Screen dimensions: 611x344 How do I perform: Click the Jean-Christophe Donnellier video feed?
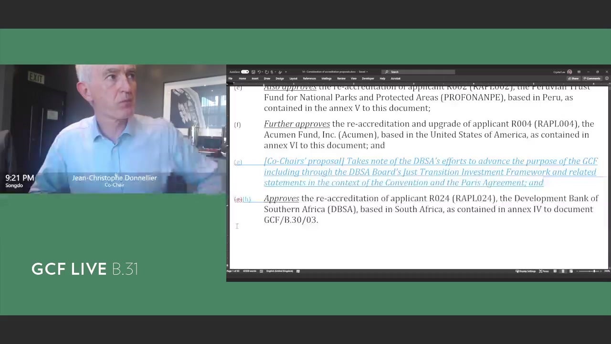click(x=113, y=129)
